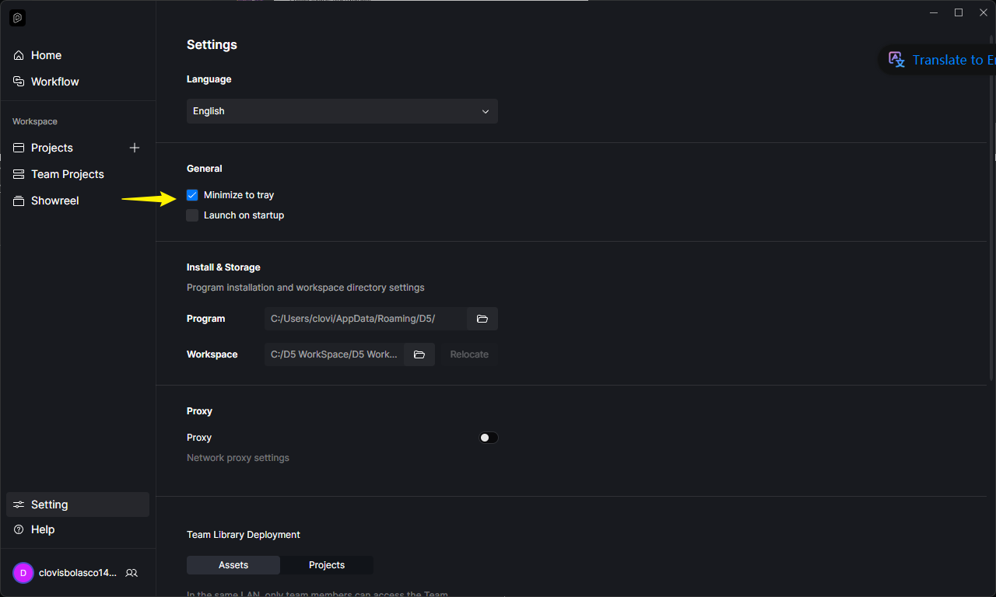
Task: Browse folder for Workspace path
Action: pyautogui.click(x=419, y=354)
